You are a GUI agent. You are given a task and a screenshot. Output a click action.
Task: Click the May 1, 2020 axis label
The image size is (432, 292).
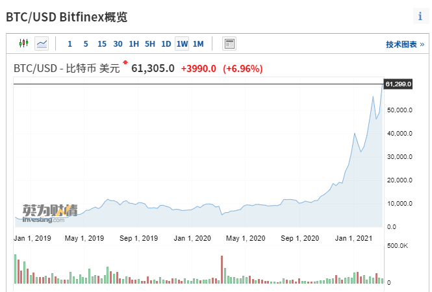coord(246,238)
